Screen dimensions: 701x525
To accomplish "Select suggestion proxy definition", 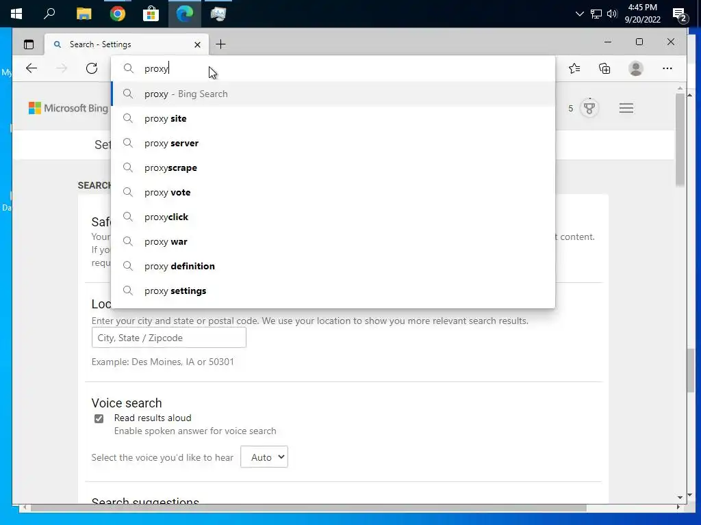I will tap(333, 266).
